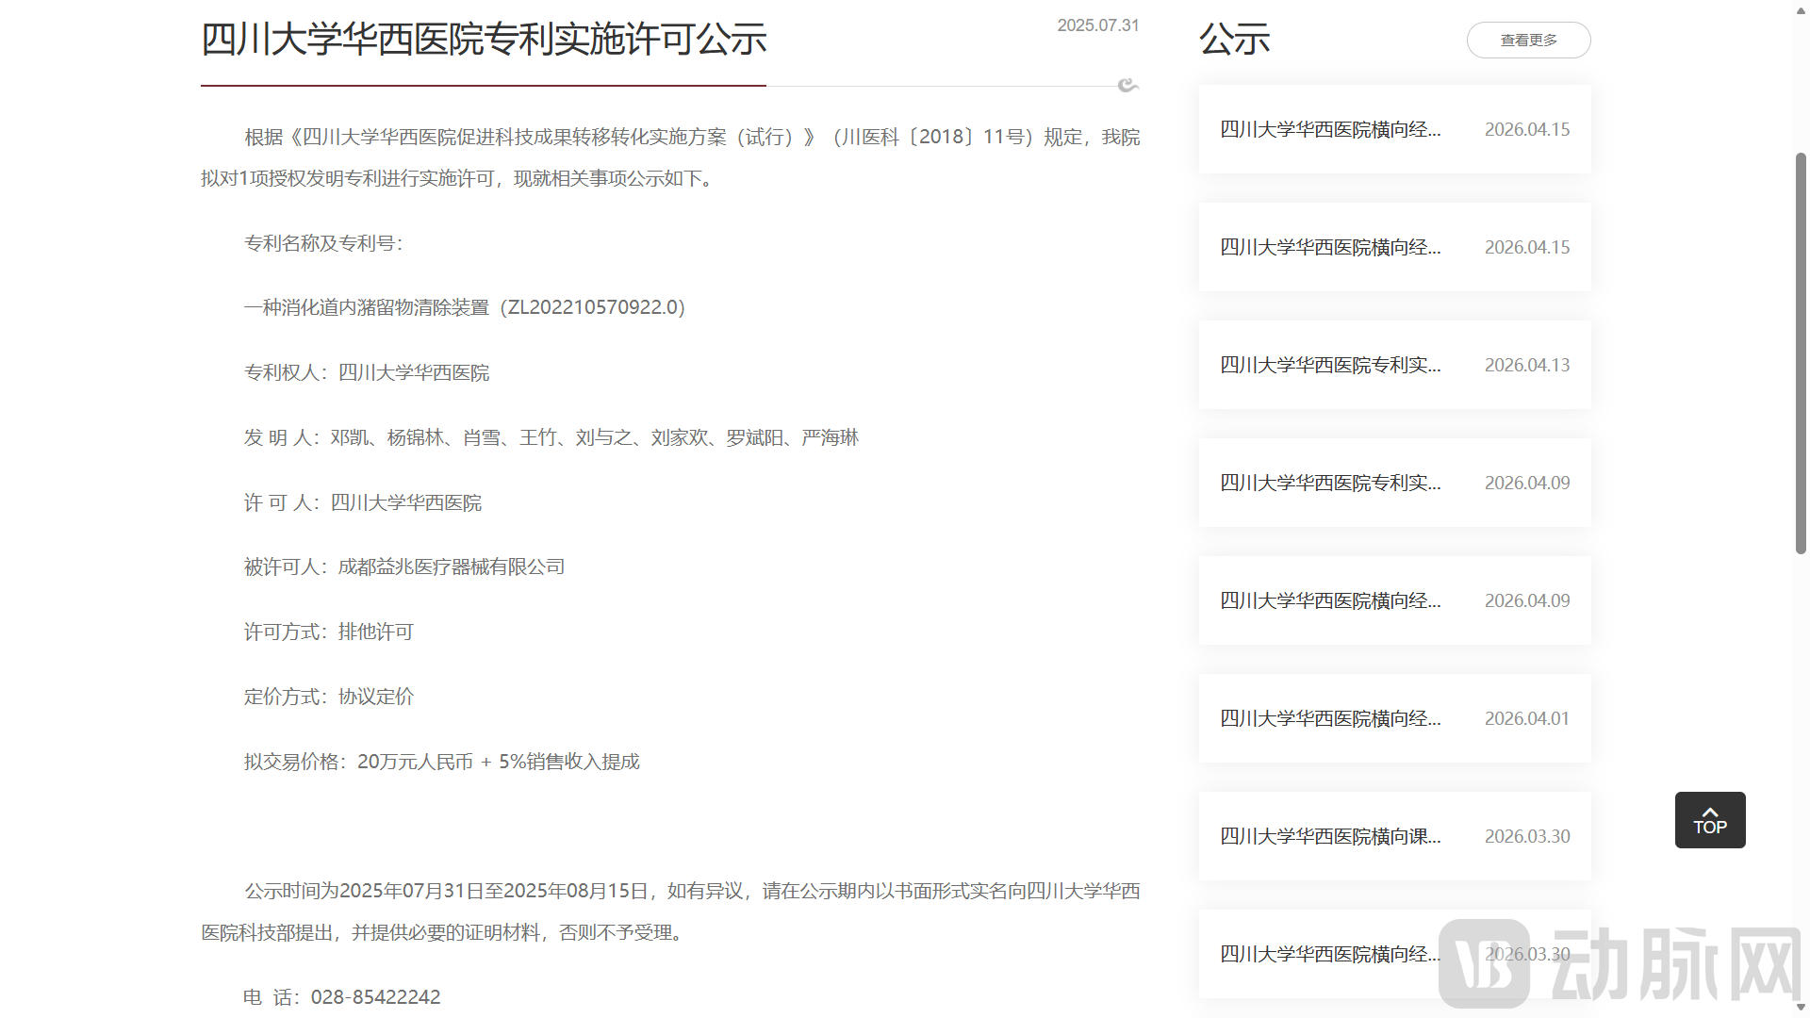The height and width of the screenshot is (1018, 1810).
Task: Click the 许可人：四川大学华西医院 line
Action: 363,502
